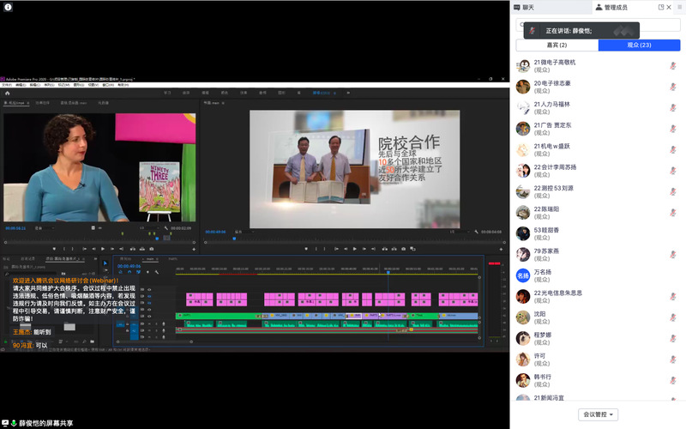Switch to the 嘉宾 (2) list
686x429 pixels.
pos(557,45)
